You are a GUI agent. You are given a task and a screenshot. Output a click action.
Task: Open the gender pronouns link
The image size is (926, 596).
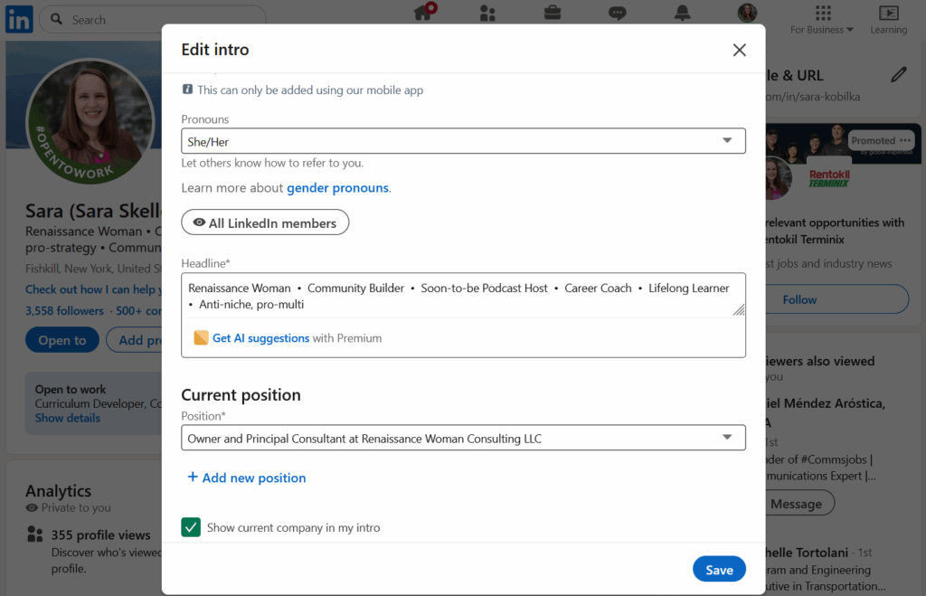coord(337,187)
